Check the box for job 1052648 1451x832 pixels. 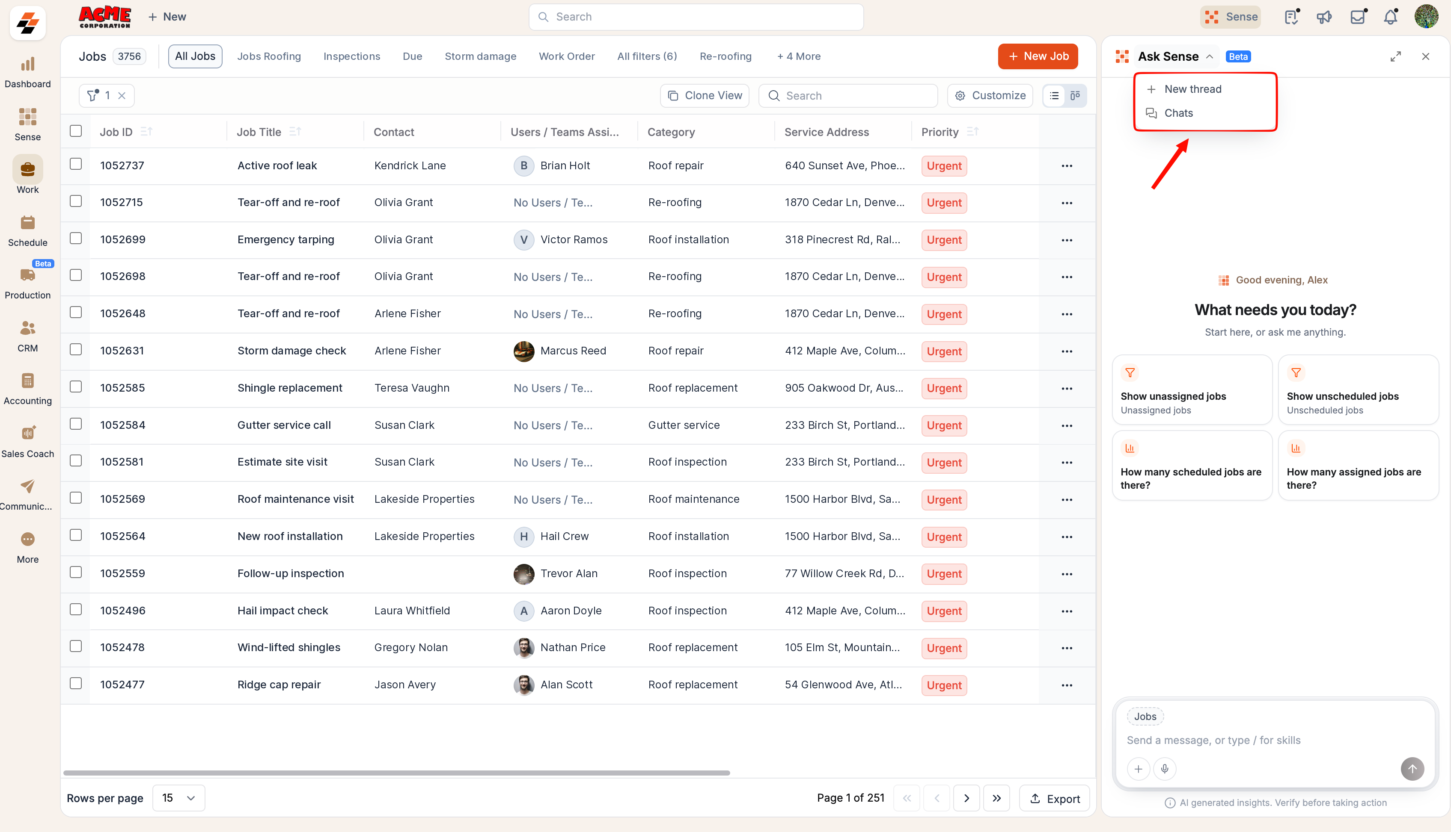coord(75,312)
